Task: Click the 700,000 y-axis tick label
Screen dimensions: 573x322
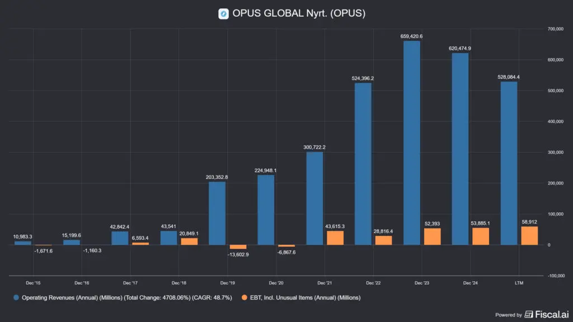Action: click(x=556, y=29)
